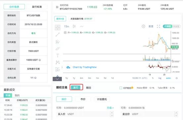Click the TradingView logo icon
Screen dimensions: 183x120
tap(68, 67)
